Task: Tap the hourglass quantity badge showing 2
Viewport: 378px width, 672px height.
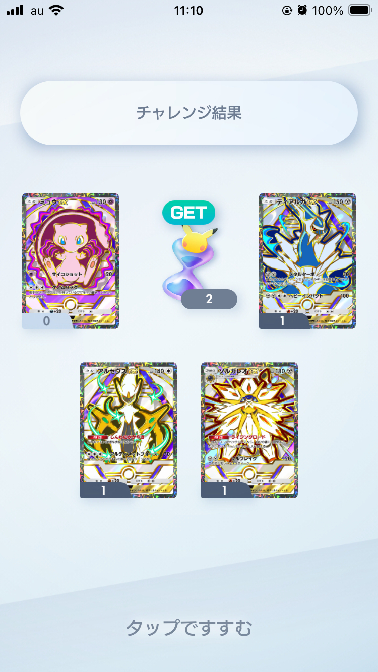Action: coord(209,299)
